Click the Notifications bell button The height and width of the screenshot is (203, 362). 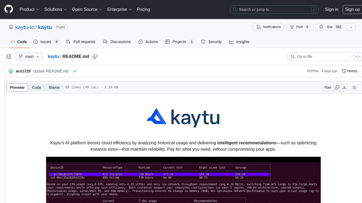(269, 27)
